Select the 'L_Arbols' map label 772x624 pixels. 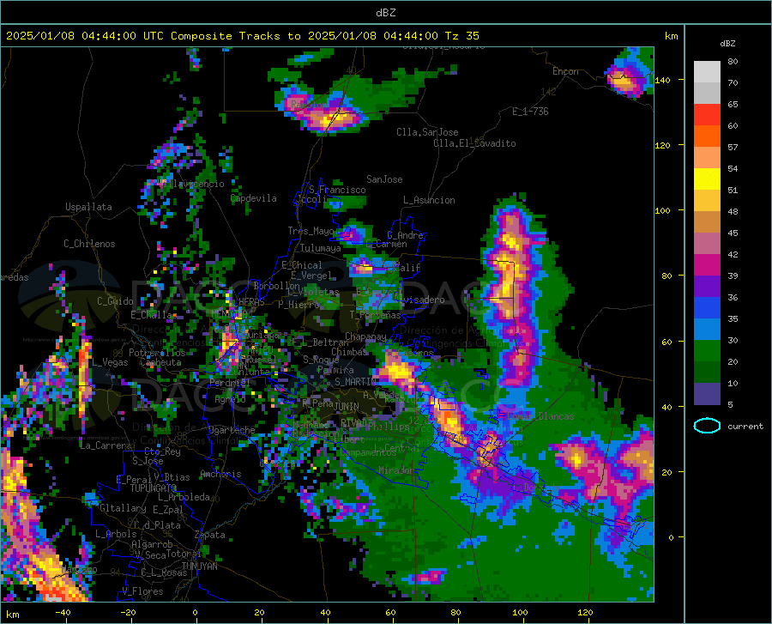(x=116, y=534)
